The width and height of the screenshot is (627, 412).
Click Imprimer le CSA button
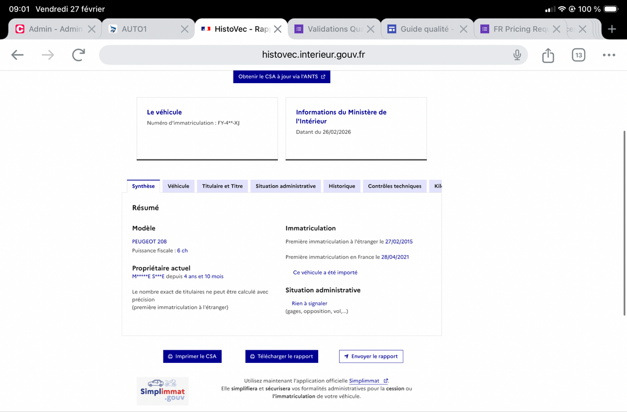(x=192, y=357)
